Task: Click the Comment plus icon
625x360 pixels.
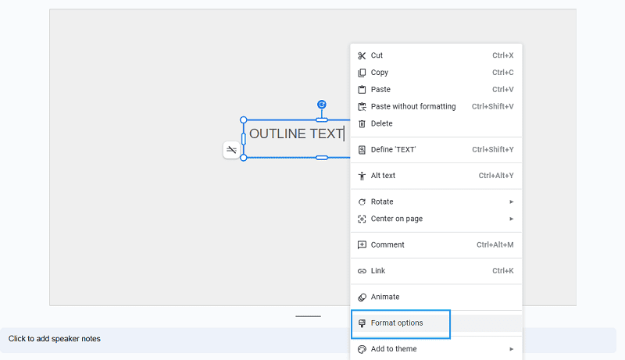Action: (362, 245)
